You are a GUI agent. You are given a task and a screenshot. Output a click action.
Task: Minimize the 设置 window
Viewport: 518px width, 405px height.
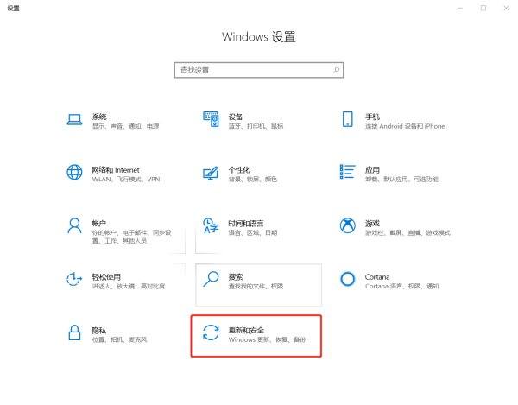coord(460,8)
